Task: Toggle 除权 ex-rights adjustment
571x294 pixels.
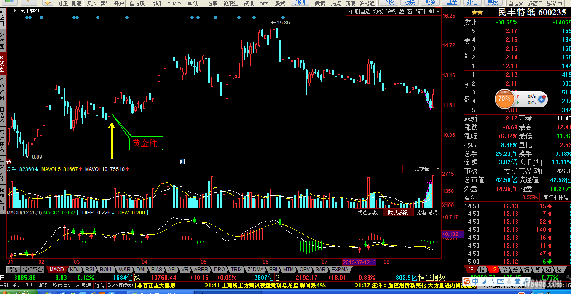Action: 391,11
